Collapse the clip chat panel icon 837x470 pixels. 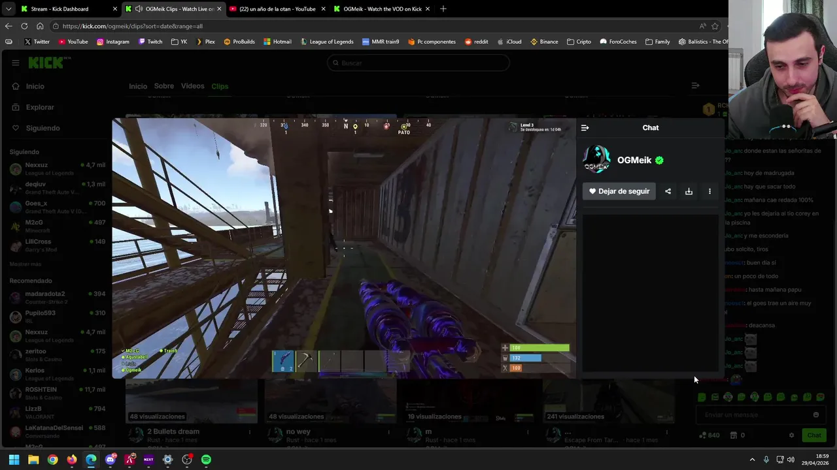tap(585, 128)
